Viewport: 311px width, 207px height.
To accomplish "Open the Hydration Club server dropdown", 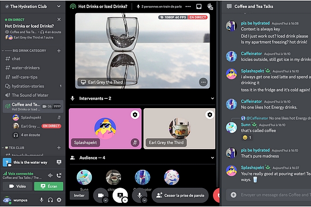I will pyautogui.click(x=58, y=7).
